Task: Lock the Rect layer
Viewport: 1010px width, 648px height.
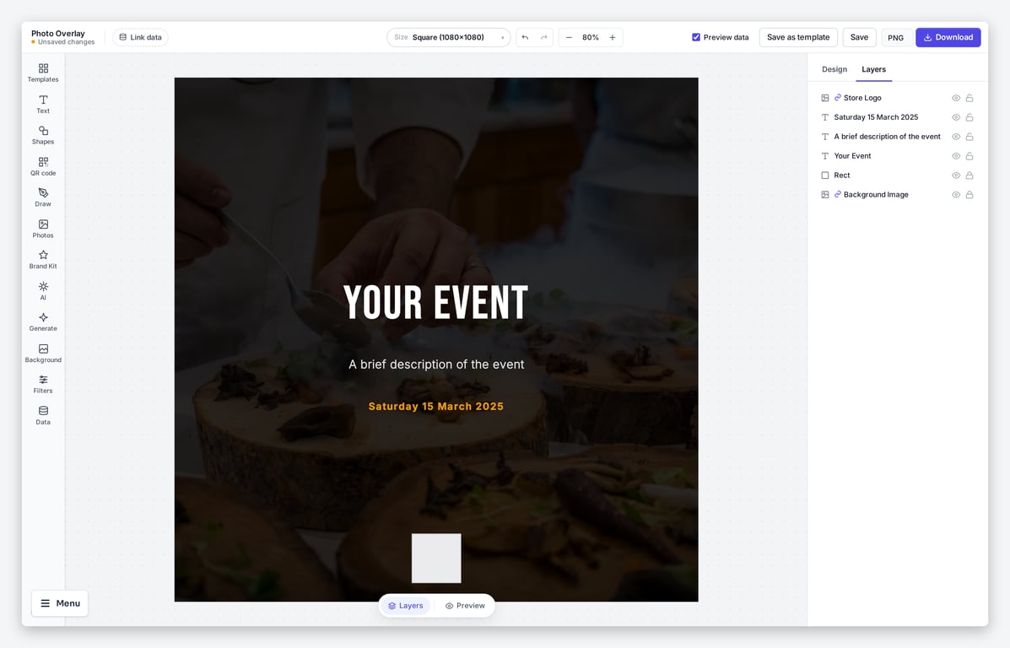Action: (969, 175)
